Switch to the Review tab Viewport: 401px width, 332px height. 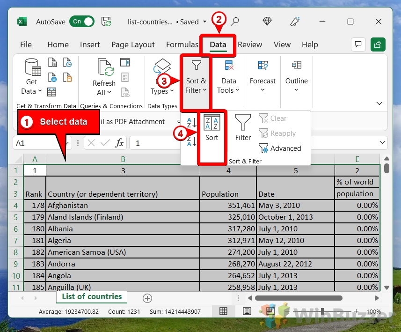tap(250, 44)
